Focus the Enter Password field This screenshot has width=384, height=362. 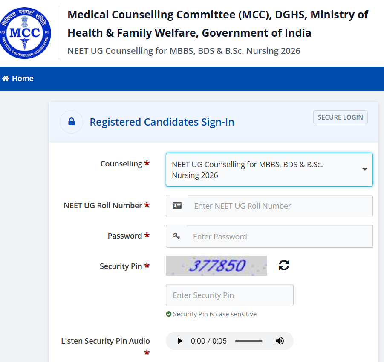(x=280, y=236)
